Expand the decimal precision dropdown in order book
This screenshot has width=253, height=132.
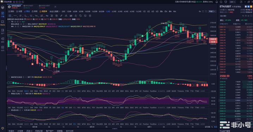pyautogui.click(x=223, y=16)
